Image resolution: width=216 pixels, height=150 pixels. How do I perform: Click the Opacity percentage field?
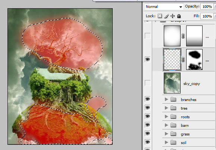[207, 7]
